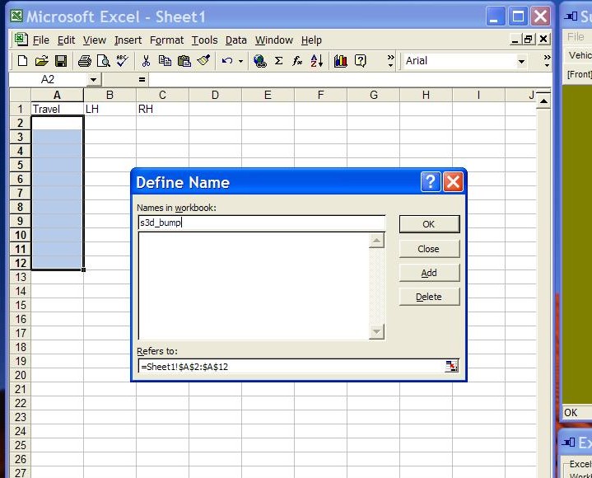Click the AutoSum sigma icon
The width and height of the screenshot is (592, 478).
[x=278, y=61]
